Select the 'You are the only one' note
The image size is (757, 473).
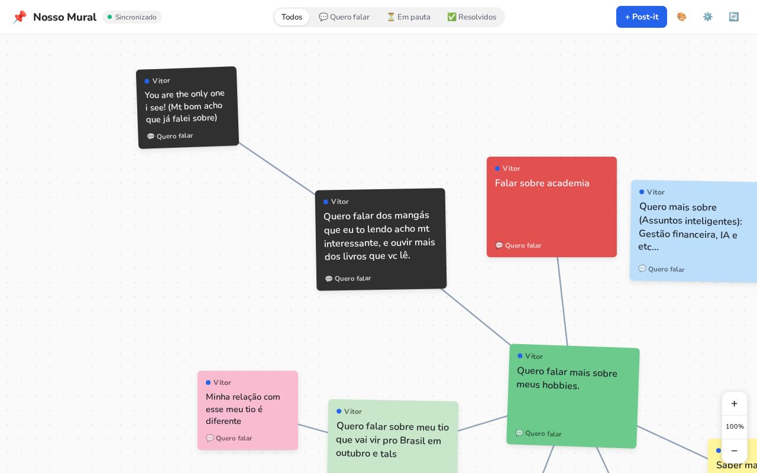point(187,108)
